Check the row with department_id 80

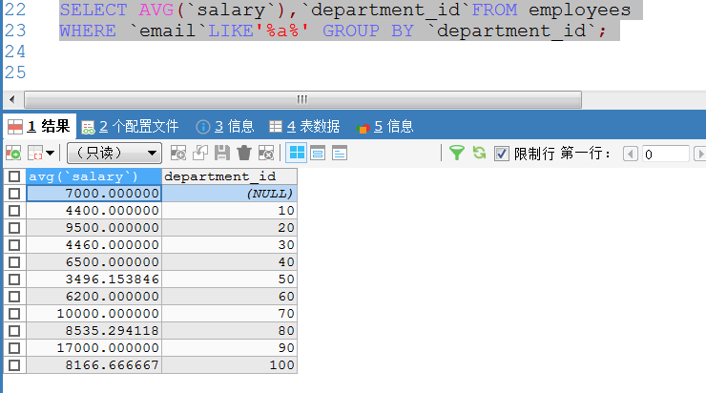tap(14, 331)
